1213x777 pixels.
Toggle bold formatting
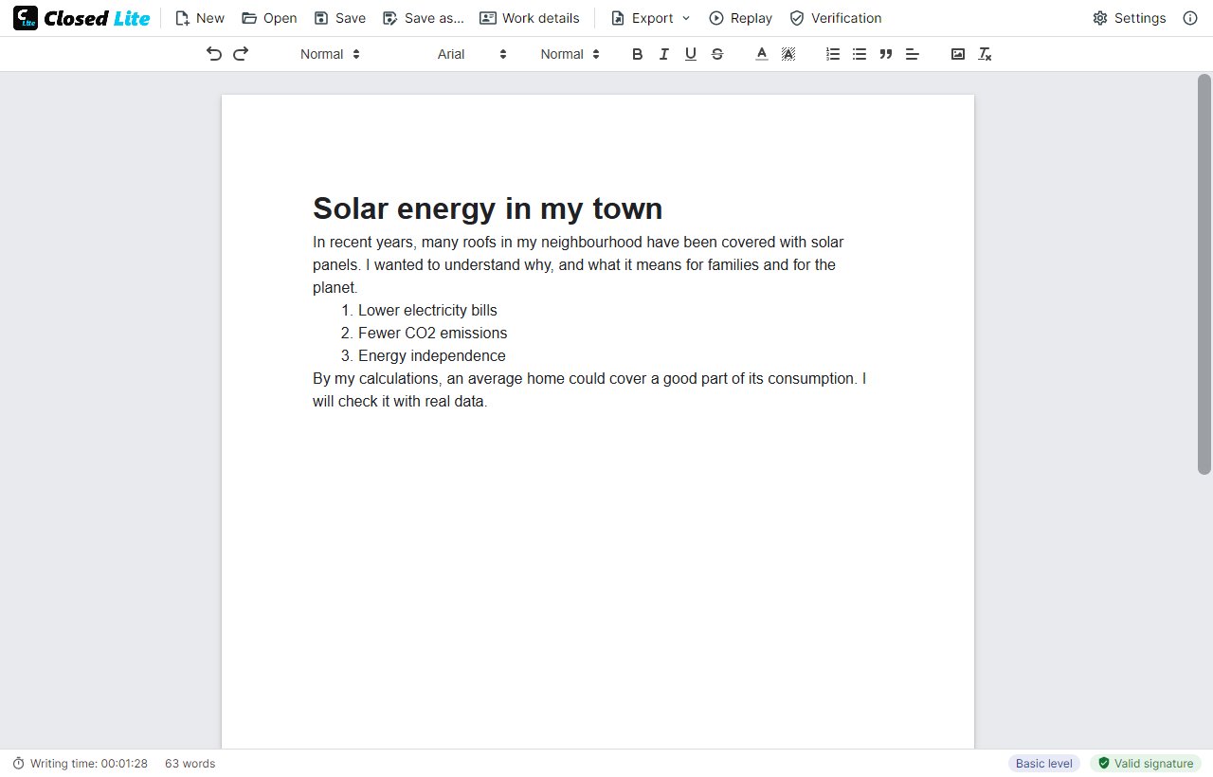pyautogui.click(x=637, y=54)
